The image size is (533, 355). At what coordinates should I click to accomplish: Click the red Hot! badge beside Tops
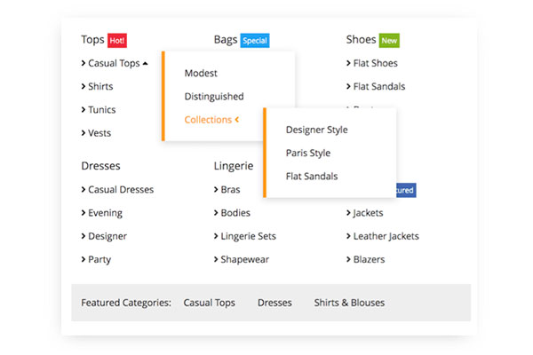tap(118, 40)
